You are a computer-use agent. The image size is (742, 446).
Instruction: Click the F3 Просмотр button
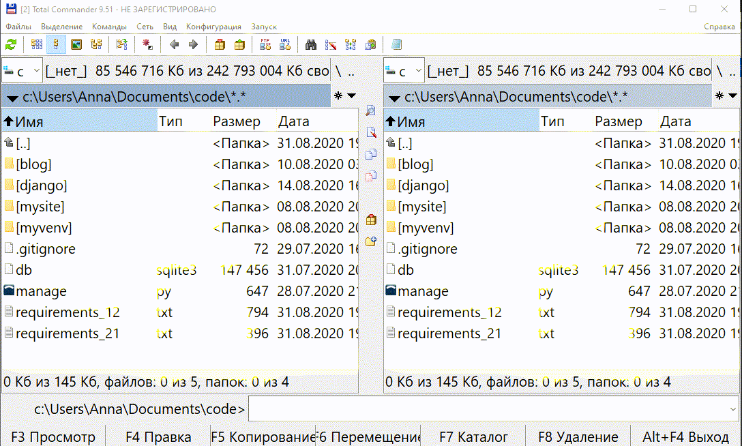[53, 436]
